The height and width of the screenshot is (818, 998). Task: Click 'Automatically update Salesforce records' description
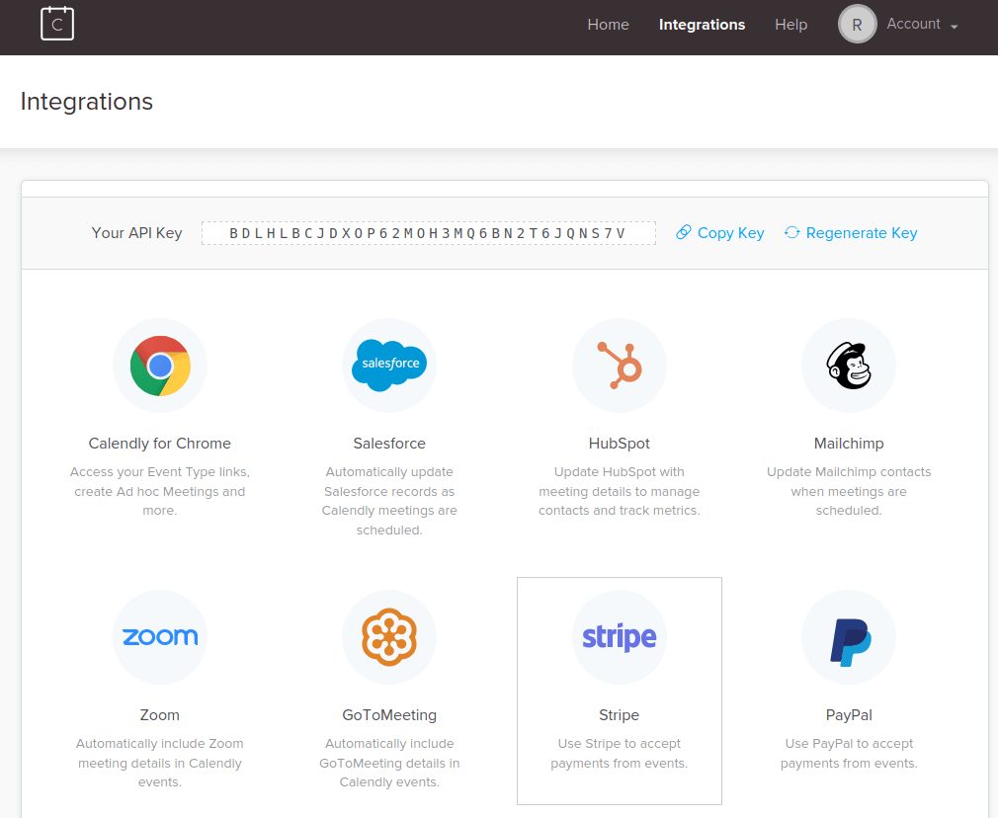pos(389,500)
